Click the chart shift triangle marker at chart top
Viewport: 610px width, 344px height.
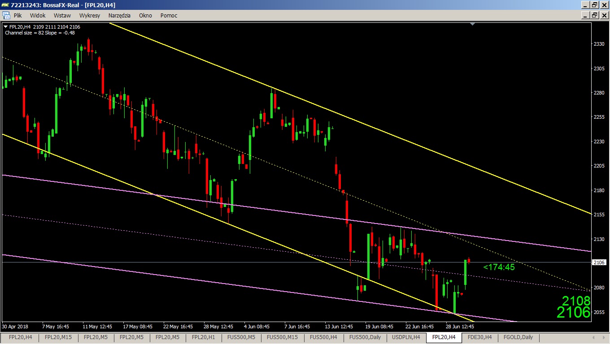pos(472,24)
